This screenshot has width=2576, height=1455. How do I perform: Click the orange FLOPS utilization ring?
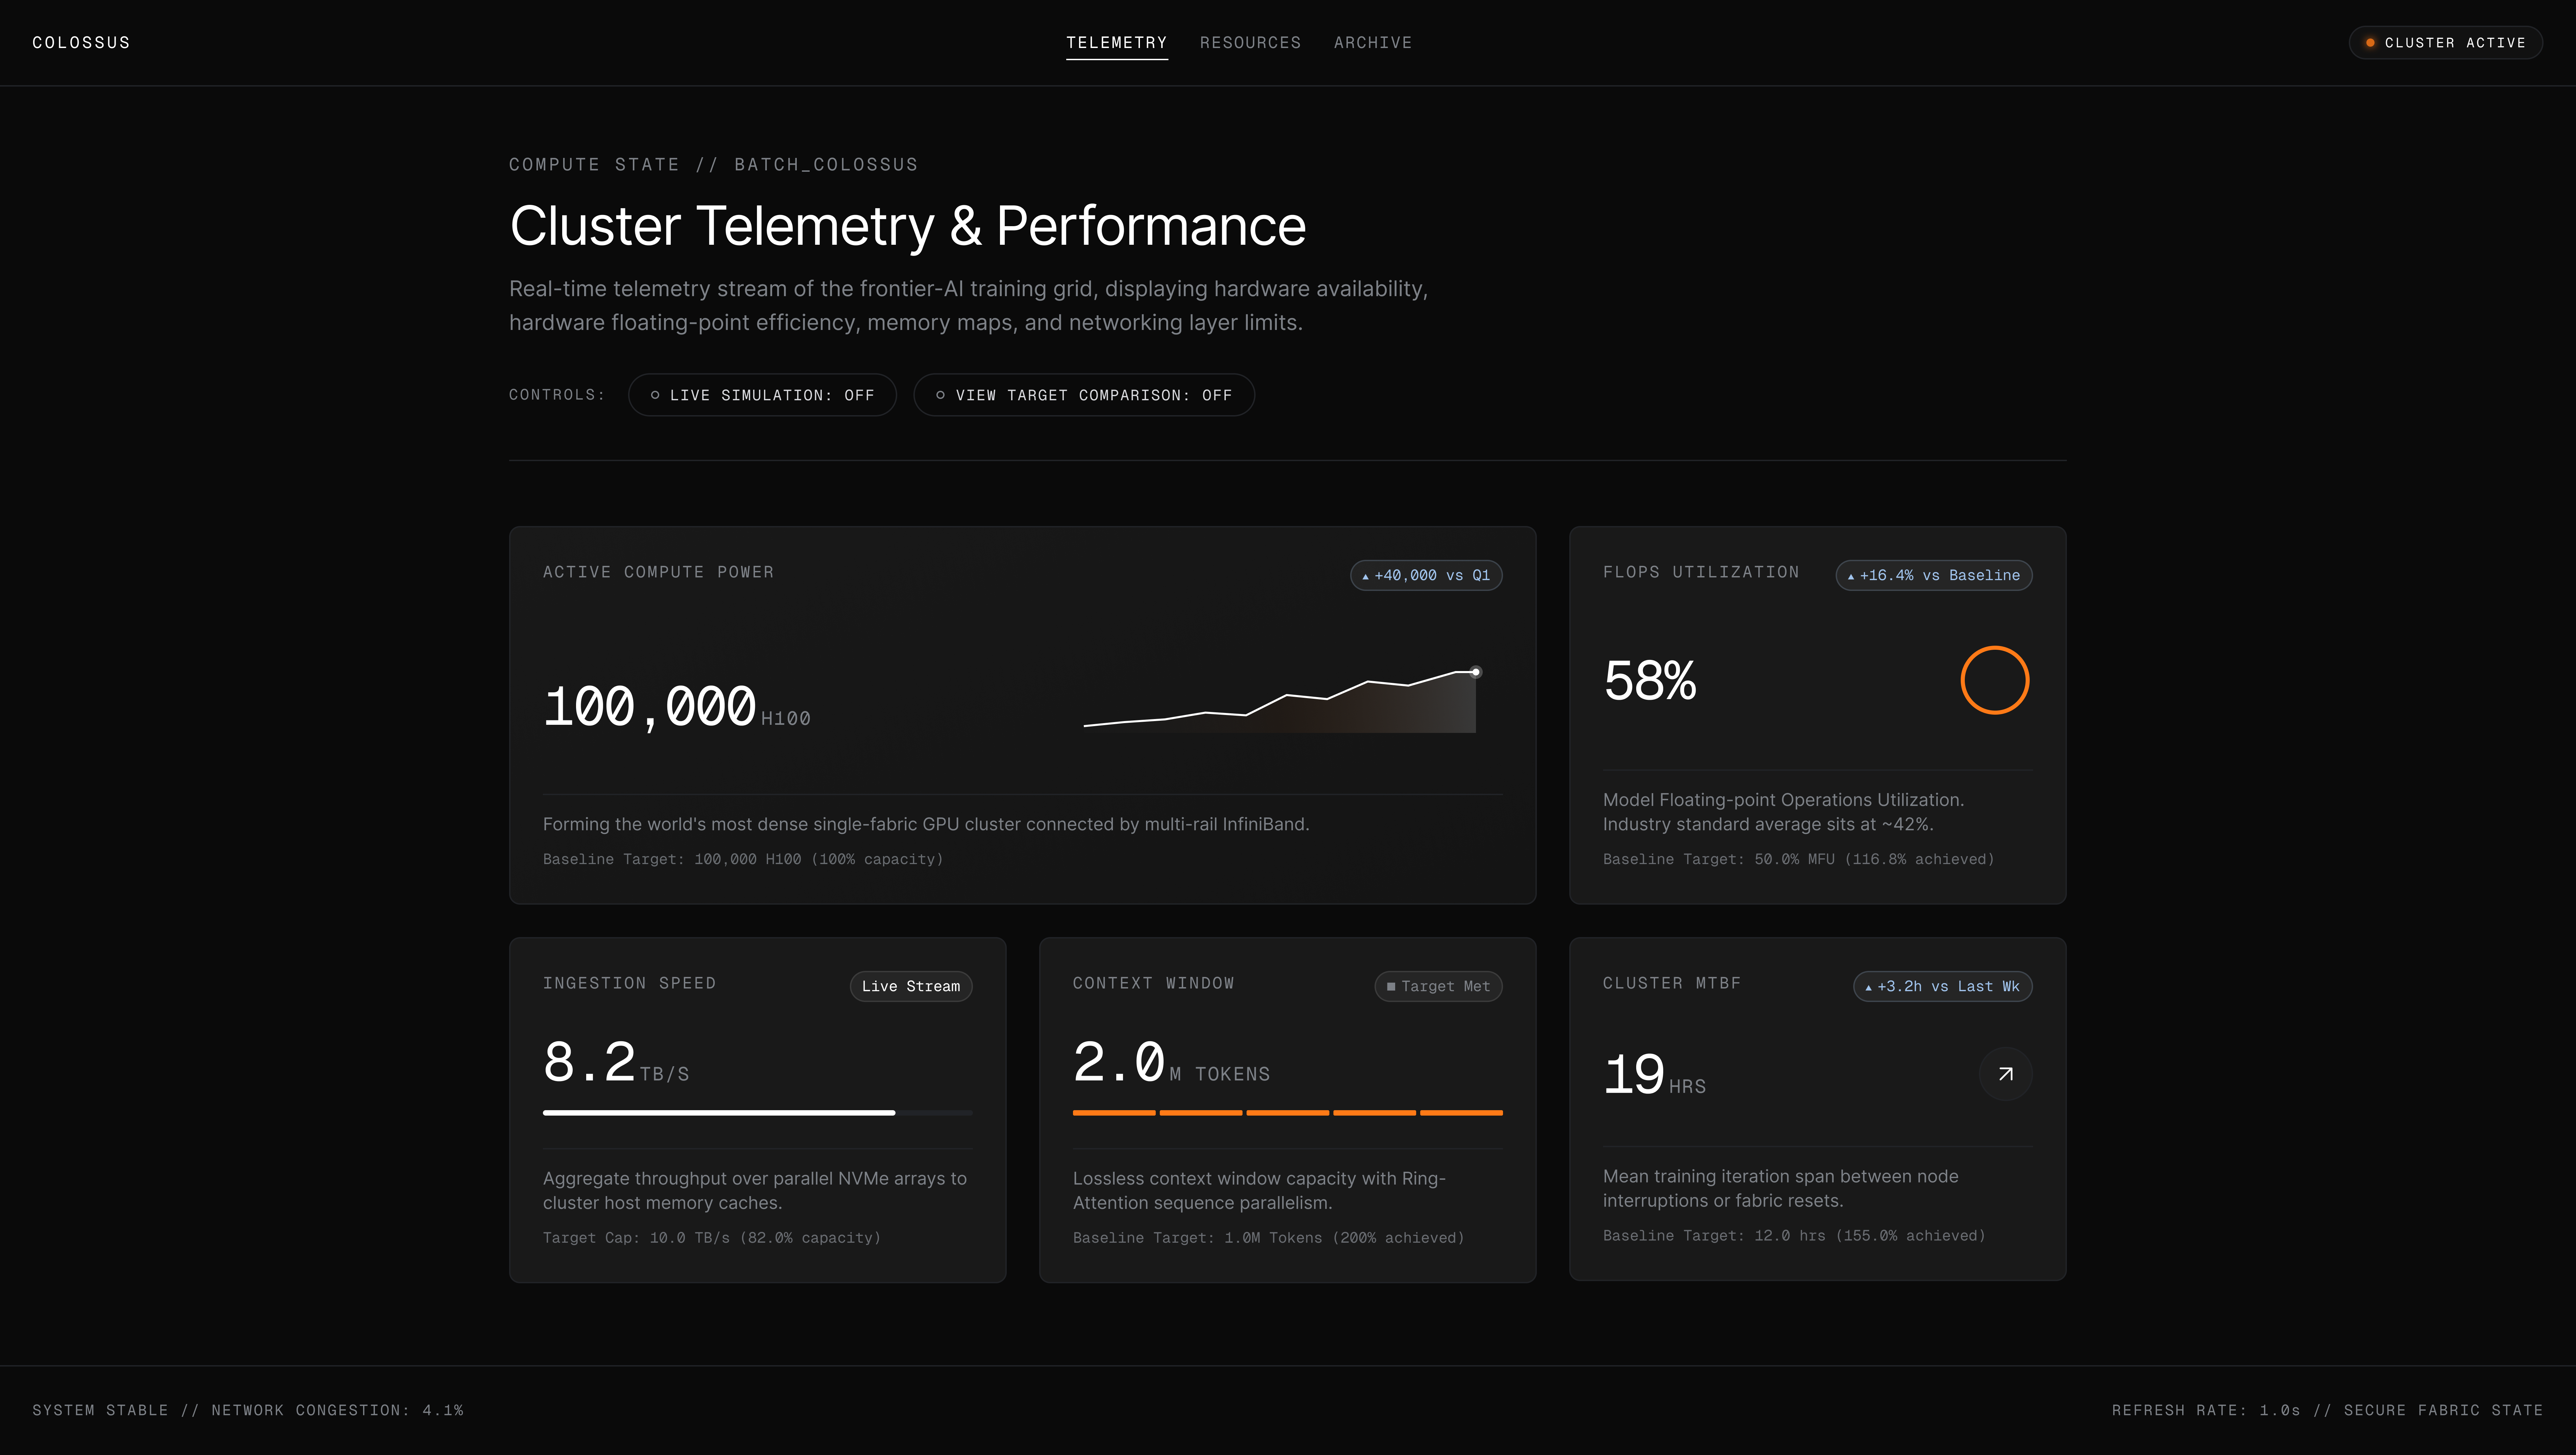point(1994,680)
